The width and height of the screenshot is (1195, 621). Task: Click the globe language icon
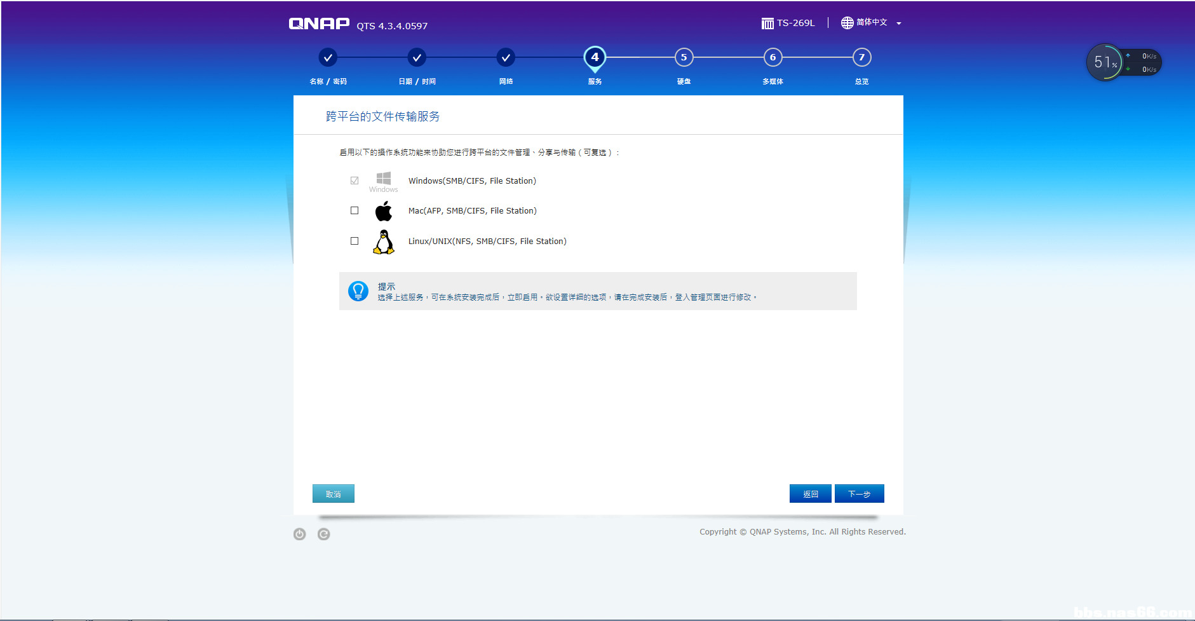click(x=847, y=23)
